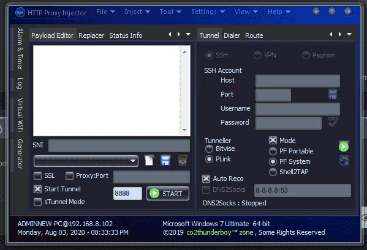Click the HTTP Proxy Injector logo icon
This screenshot has width=367, height=250.
coord(20,12)
